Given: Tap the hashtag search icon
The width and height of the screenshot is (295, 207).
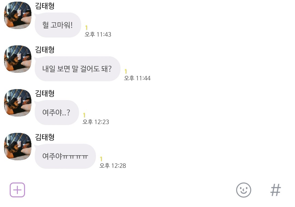Looking at the screenshot, I should coord(275,190).
